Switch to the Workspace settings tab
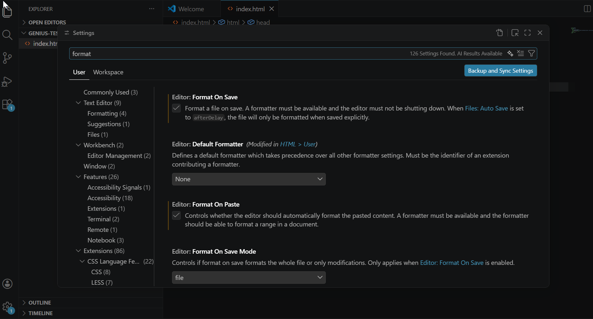Viewport: 593px width, 319px height. (108, 72)
